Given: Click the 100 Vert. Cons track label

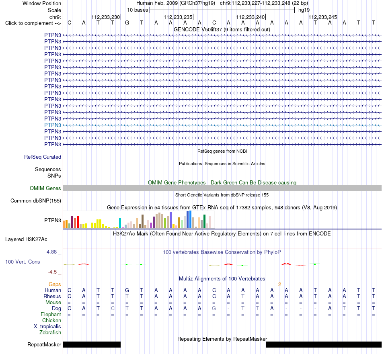Looking at the screenshot, I should tap(23, 262).
